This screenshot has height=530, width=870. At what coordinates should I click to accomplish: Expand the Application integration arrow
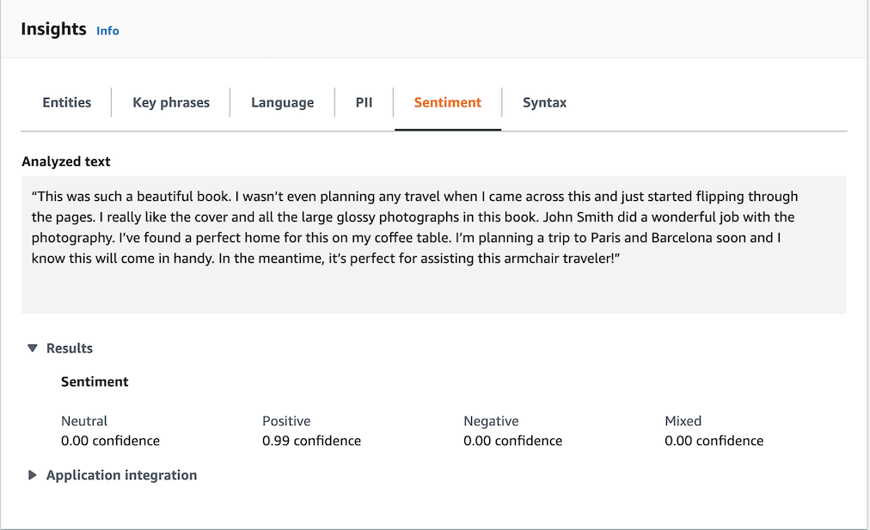click(33, 475)
